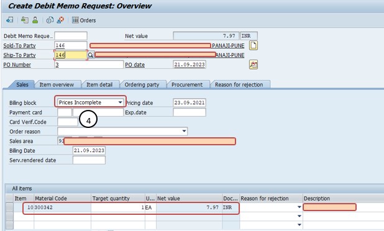Open the Ordering party tab
Viewport: 384px width, 231px height.
[142, 84]
